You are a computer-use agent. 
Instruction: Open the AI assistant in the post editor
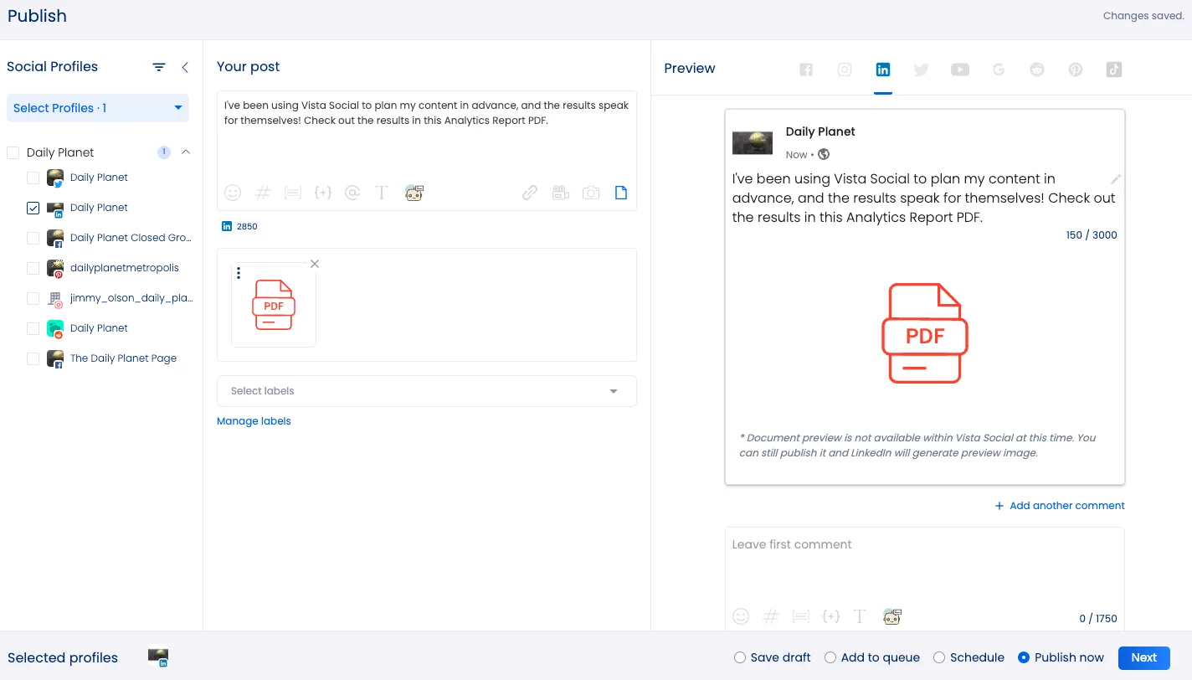point(414,193)
